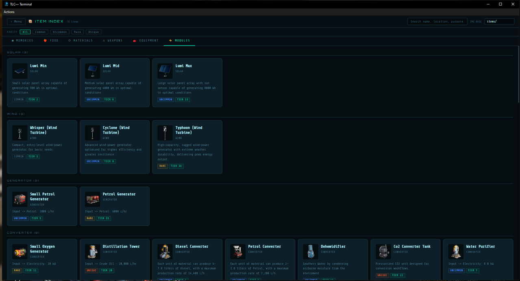This screenshot has height=281, width=520.
Task: Switch to the Memories tab
Action: [22, 41]
